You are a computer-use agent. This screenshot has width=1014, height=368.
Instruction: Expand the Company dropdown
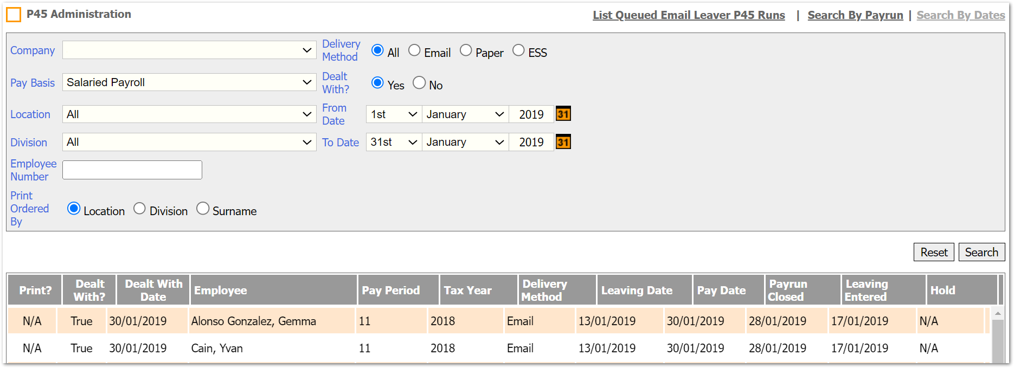coord(189,50)
